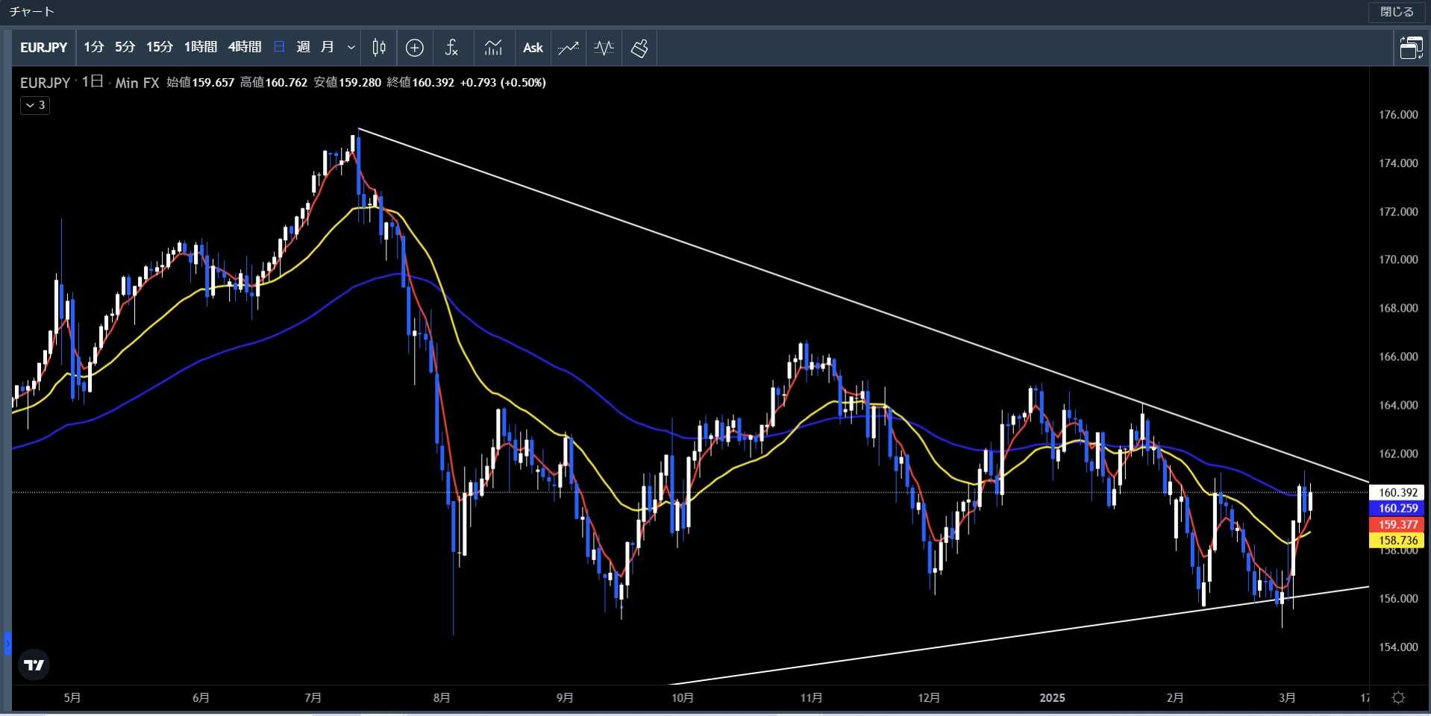
Task: Toggle the Ask price button
Action: click(533, 48)
